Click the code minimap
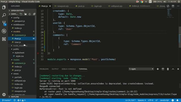 [170, 13]
